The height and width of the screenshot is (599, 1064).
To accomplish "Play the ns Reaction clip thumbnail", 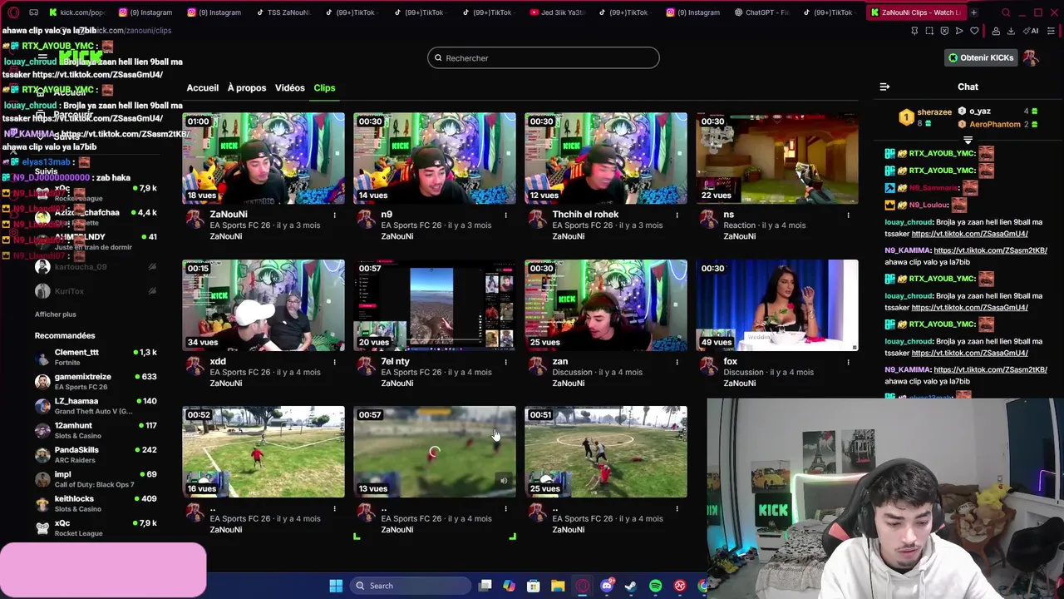I will (x=777, y=158).
